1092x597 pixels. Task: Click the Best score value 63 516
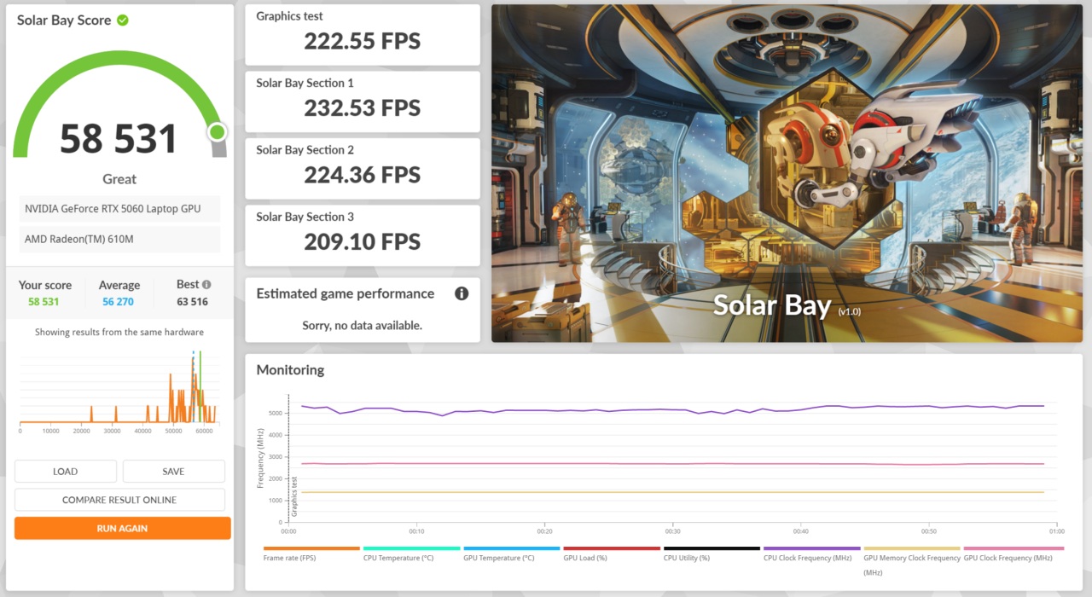[194, 302]
